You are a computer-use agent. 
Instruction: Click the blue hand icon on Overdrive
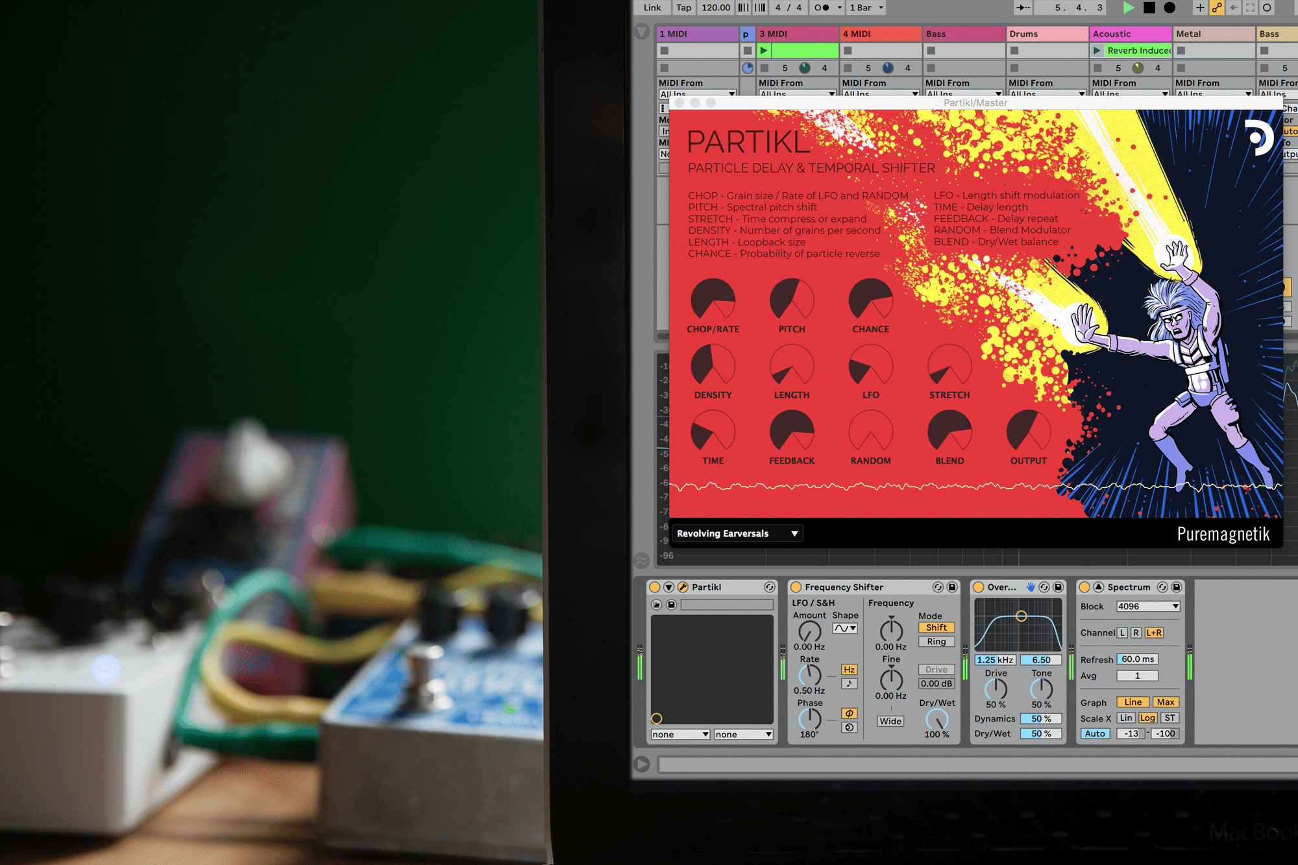1031,587
